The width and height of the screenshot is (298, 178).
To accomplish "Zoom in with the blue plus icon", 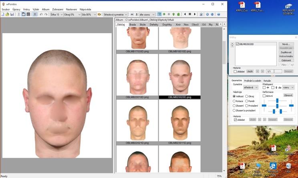I will pos(207,14).
